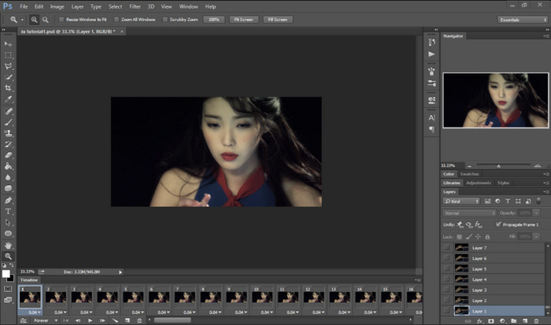
Task: Open the Essentials workspace dropdown
Action: (x=522, y=19)
